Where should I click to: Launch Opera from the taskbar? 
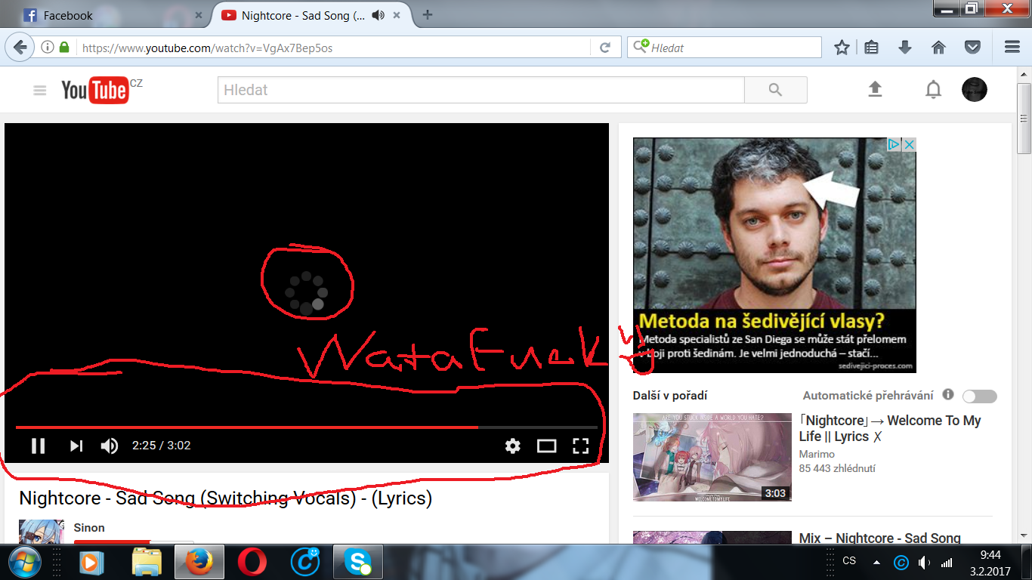click(x=252, y=563)
